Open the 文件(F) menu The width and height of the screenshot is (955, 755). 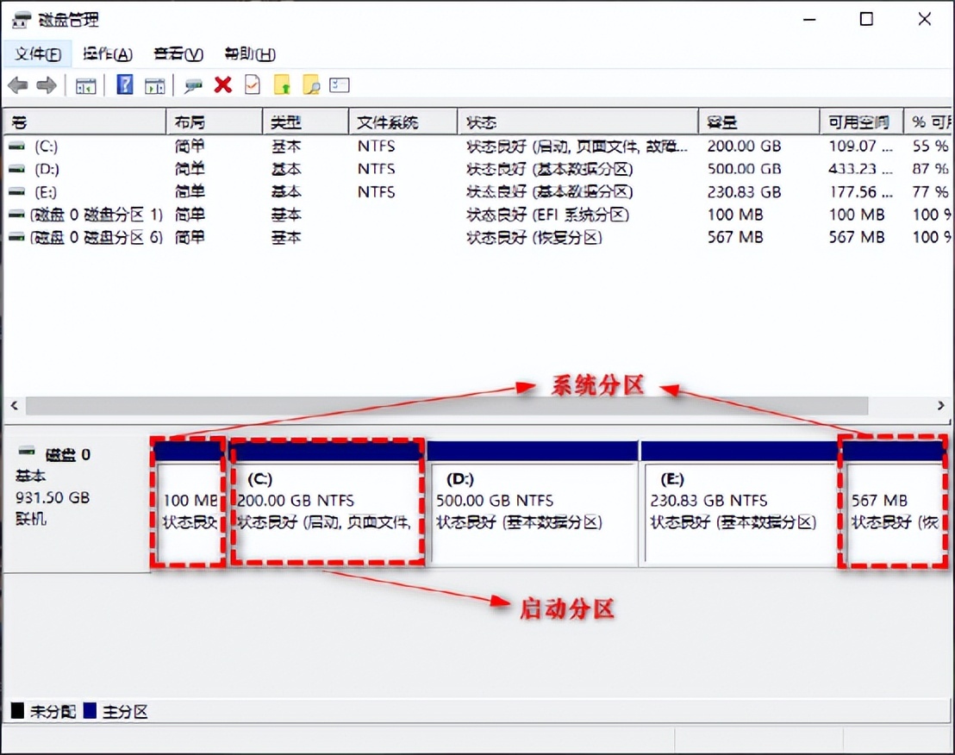coord(38,53)
